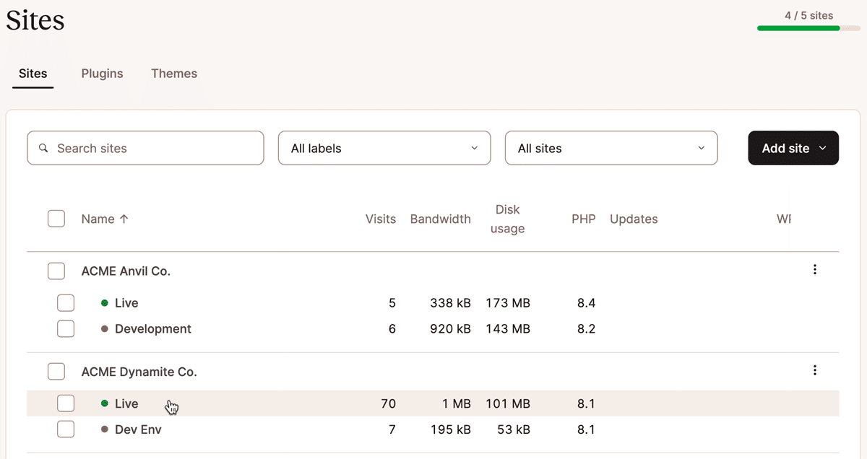
Task: Open the Themes tab
Action: pos(173,73)
